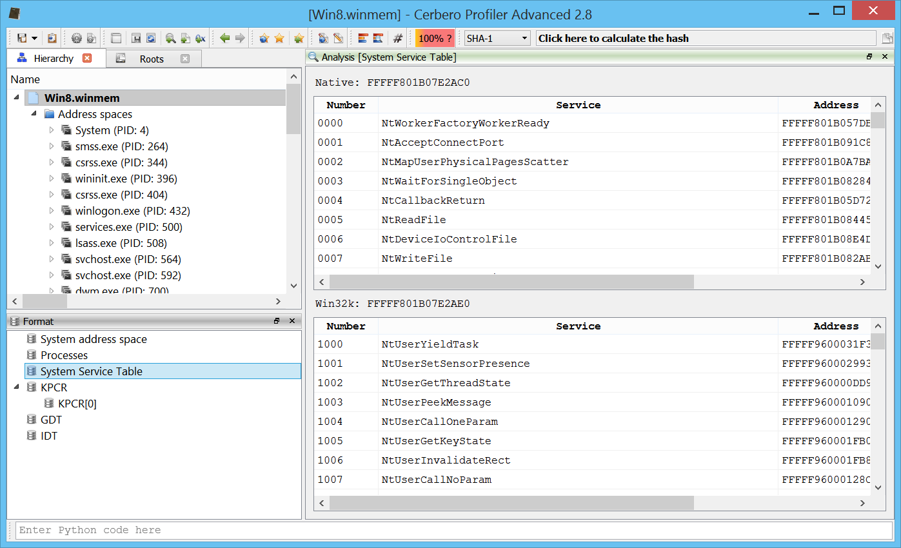Click the document with green plus icon

185,38
